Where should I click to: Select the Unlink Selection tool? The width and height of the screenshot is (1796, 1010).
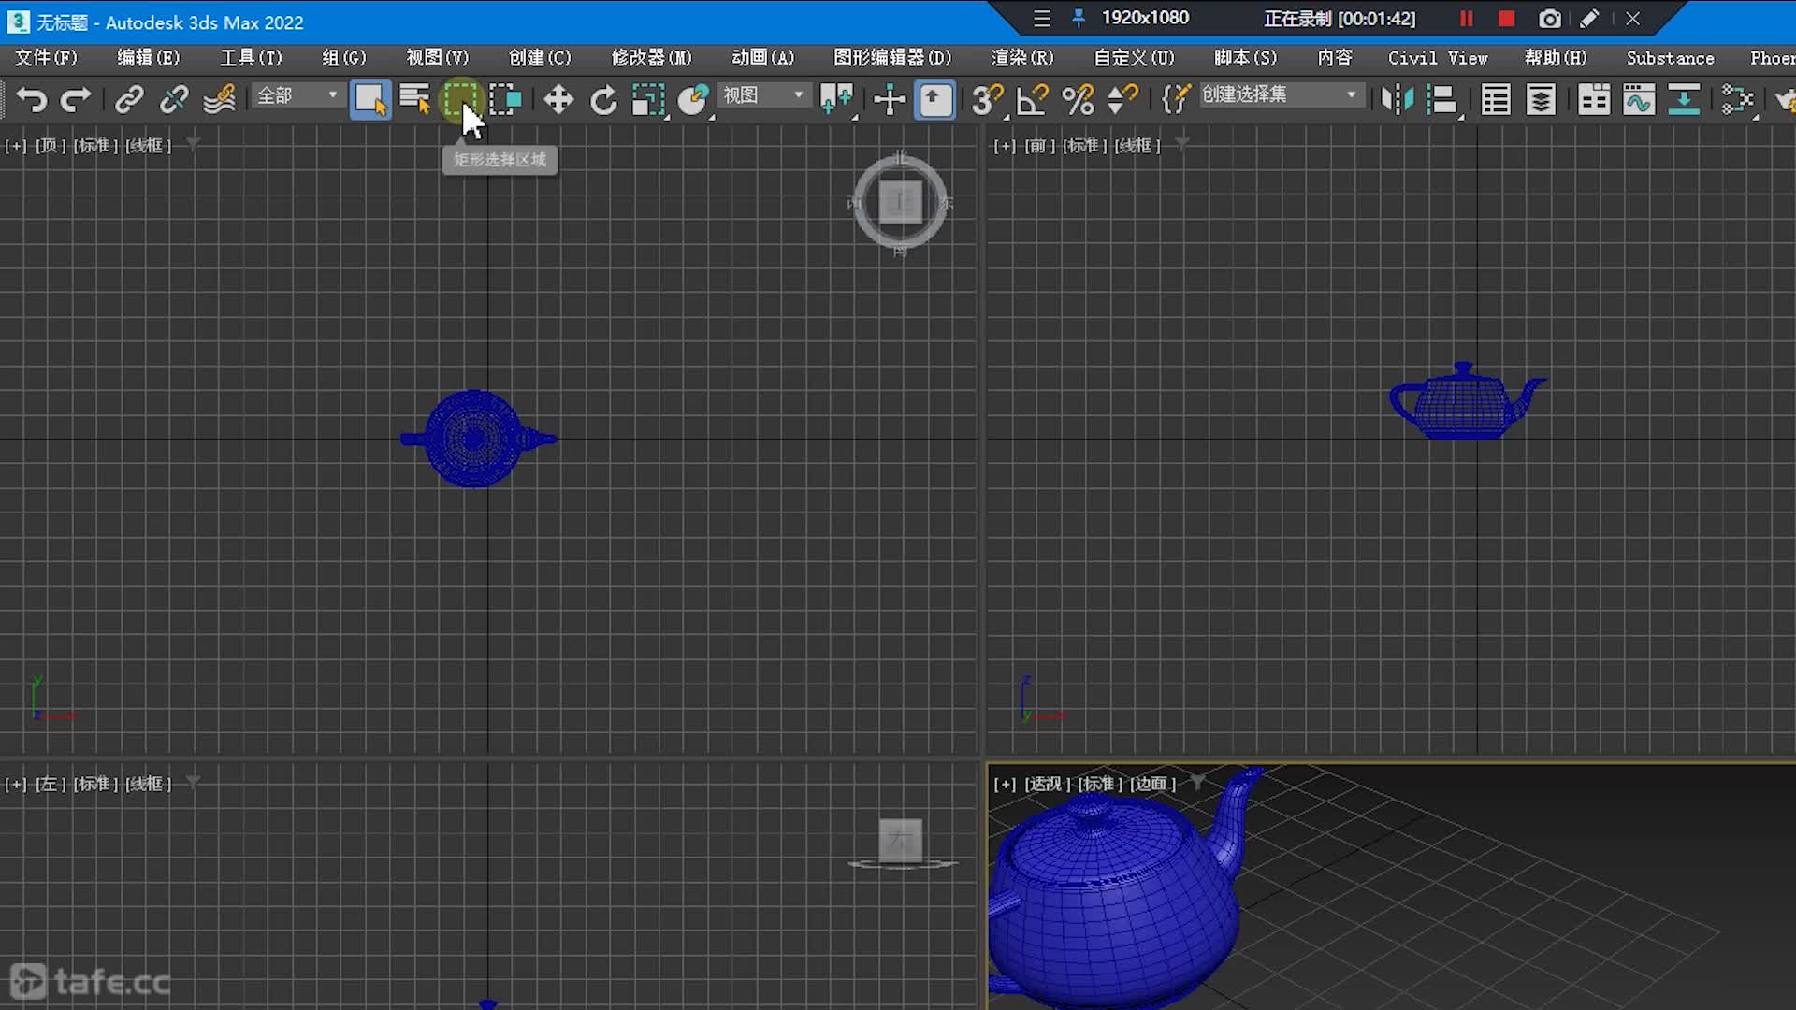[x=174, y=99]
